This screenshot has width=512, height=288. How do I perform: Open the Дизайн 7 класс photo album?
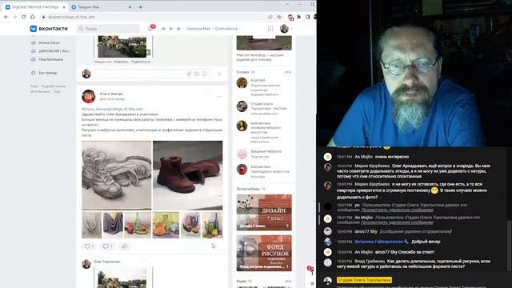click(x=264, y=212)
